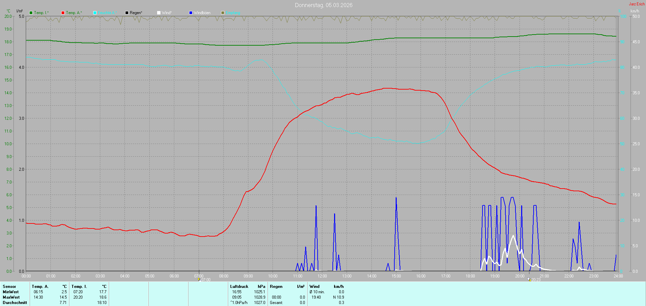Click the blue Windböen legend square
The image size is (646, 306).
(x=191, y=13)
